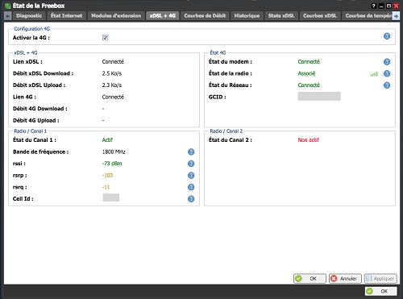This screenshot has width=403, height=299.
Task: Select the xDSL + 4G tab
Action: pos(163,16)
